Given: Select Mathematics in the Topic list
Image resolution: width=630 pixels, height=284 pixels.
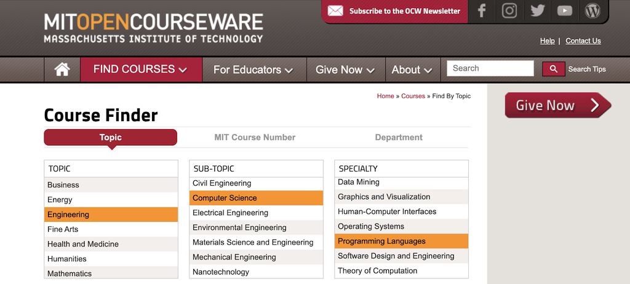Looking at the screenshot, I should 70,274.
